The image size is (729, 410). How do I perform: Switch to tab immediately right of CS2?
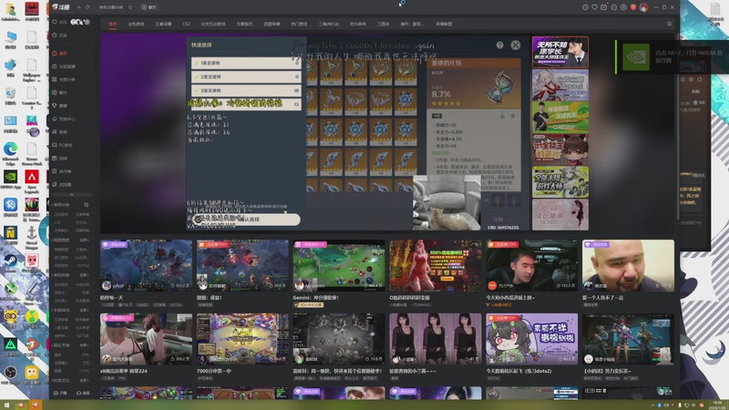coord(213,24)
